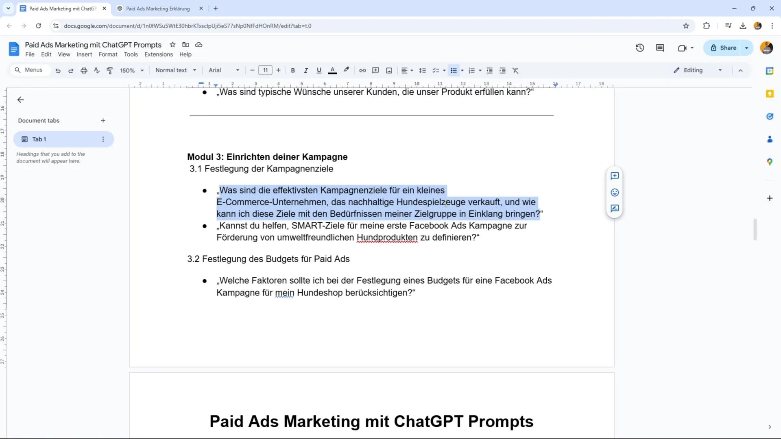Viewport: 781px width, 439px height.
Task: Increase indent icon
Action: pyautogui.click(x=502, y=70)
